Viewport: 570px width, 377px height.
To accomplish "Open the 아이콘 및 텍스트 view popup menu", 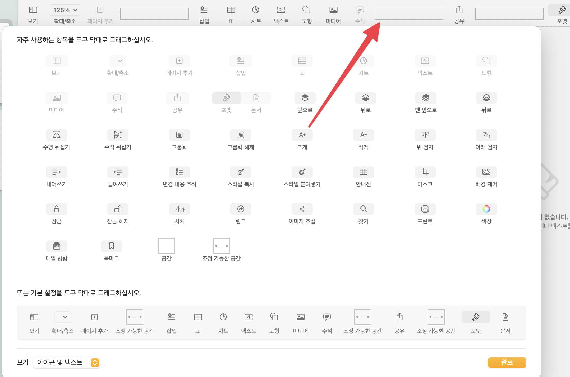I will 66,362.
